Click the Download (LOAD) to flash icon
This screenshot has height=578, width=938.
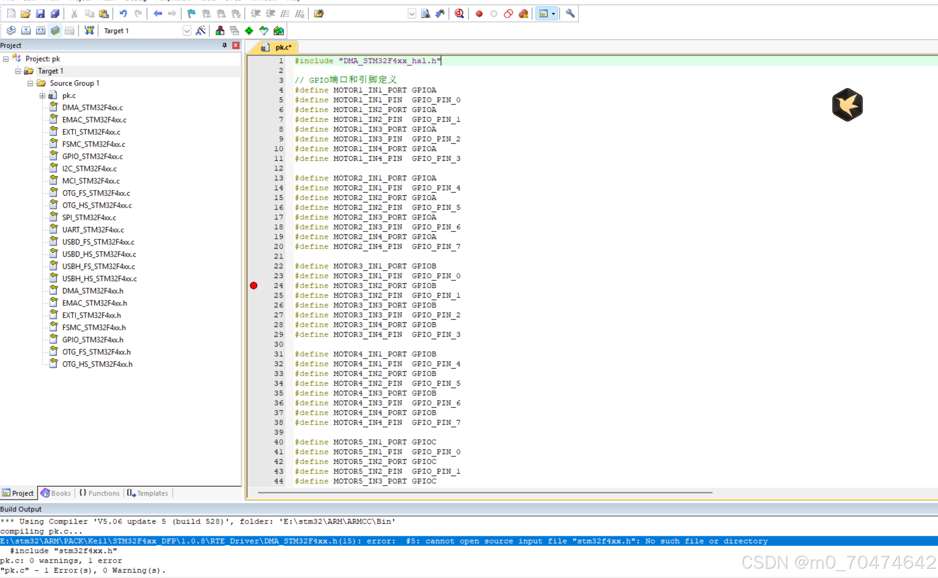[x=89, y=31]
